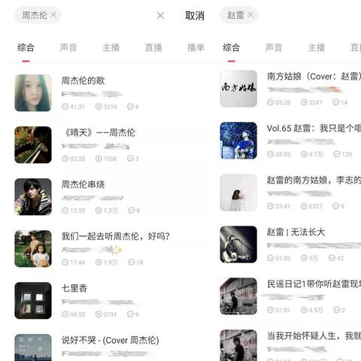Open 赵雷 | 无法长大 result title

click(296, 232)
